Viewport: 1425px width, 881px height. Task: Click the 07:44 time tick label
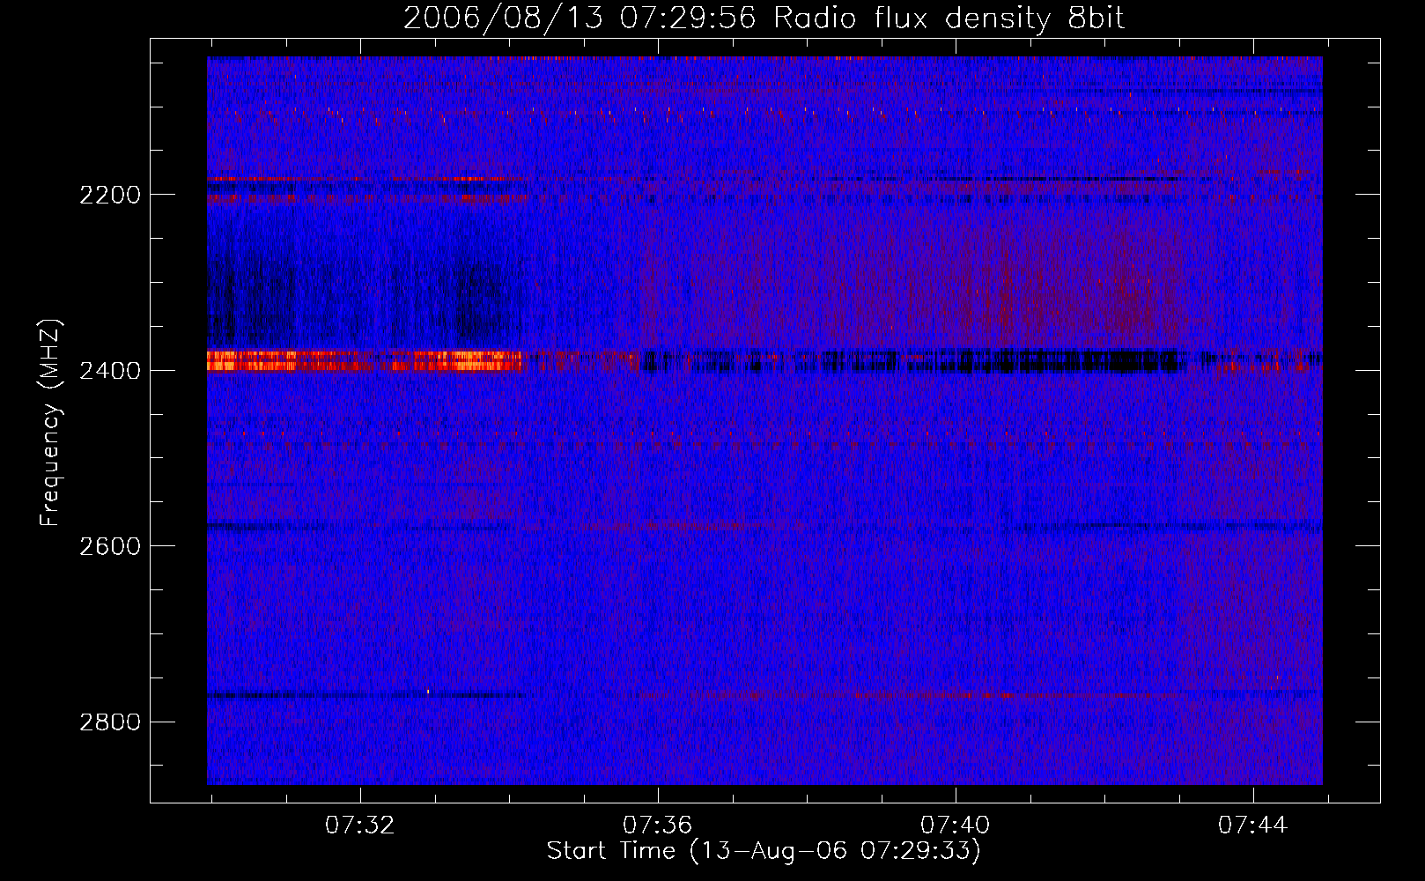click(1252, 825)
